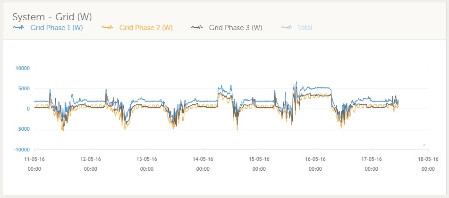Select the 0 value on the y-axis
The height and width of the screenshot is (198, 449).
click(28, 109)
